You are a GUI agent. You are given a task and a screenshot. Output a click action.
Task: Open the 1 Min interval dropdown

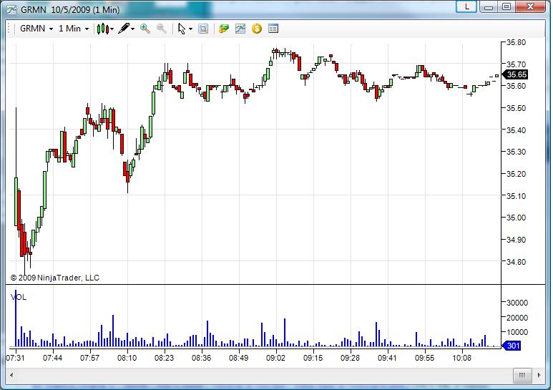74,29
